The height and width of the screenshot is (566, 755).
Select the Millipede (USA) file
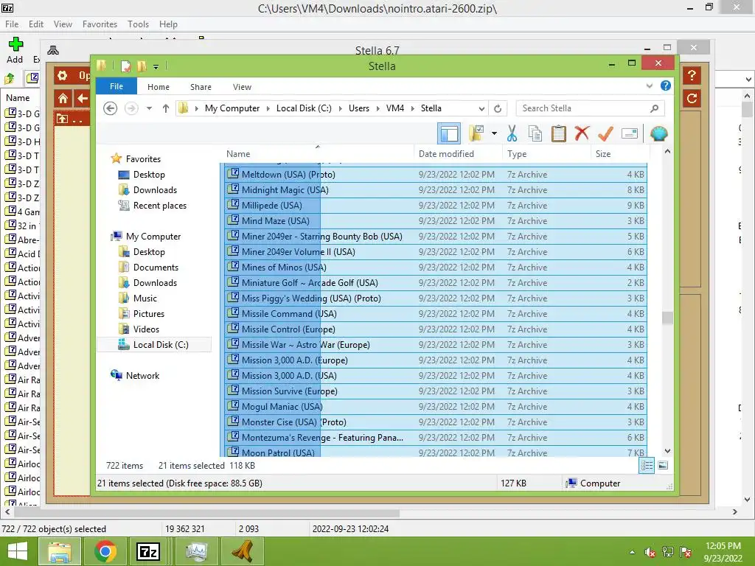[x=436, y=206]
